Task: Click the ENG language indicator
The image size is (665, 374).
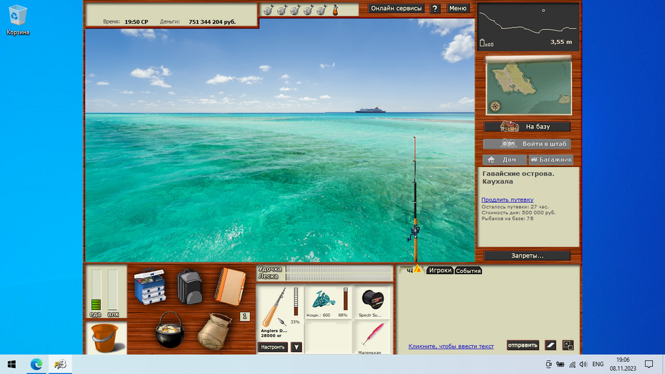Action: coord(598,364)
